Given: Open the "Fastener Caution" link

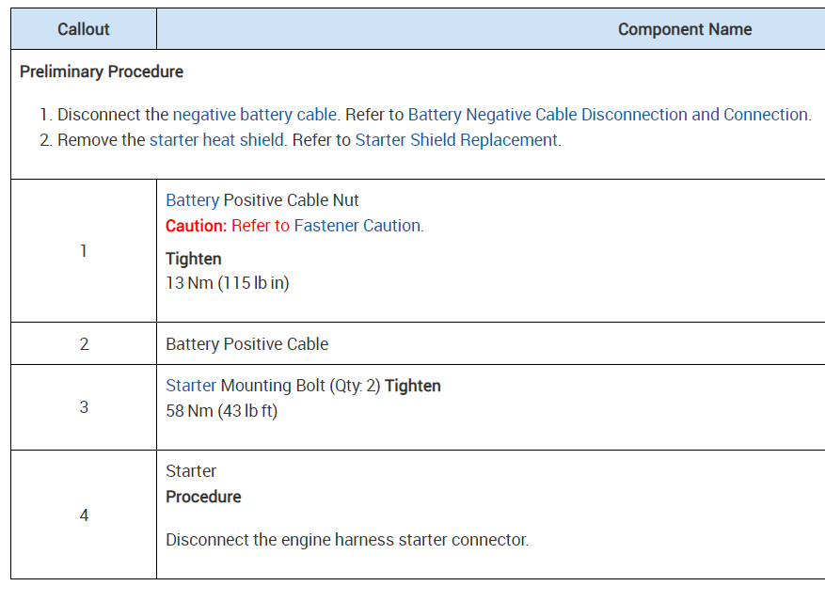Looking at the screenshot, I should coord(357,226).
